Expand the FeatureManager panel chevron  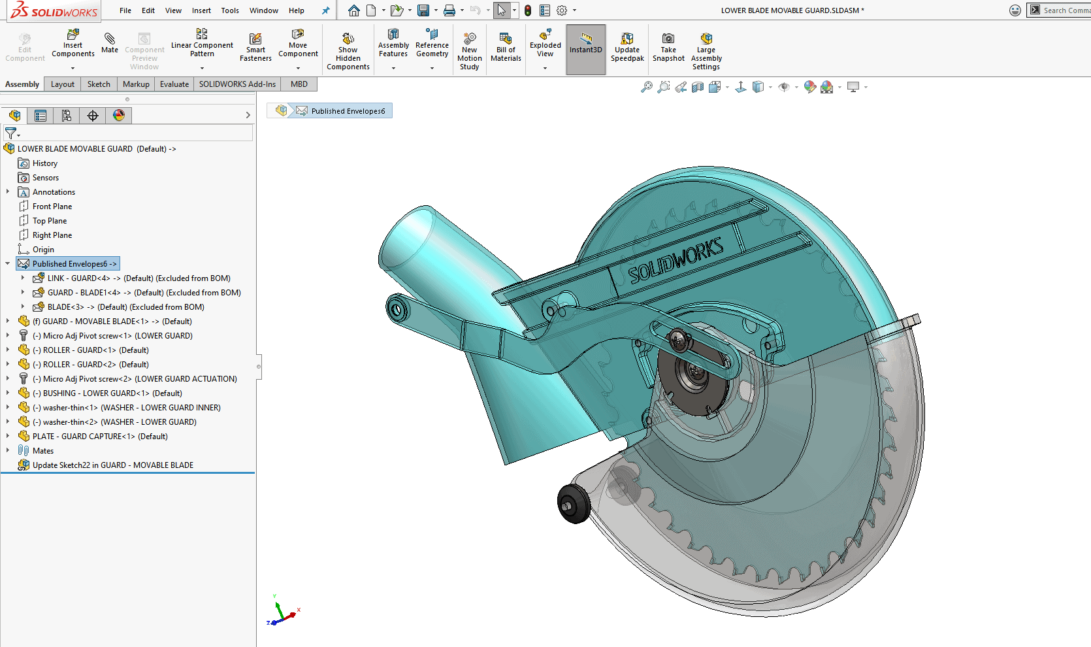point(248,115)
